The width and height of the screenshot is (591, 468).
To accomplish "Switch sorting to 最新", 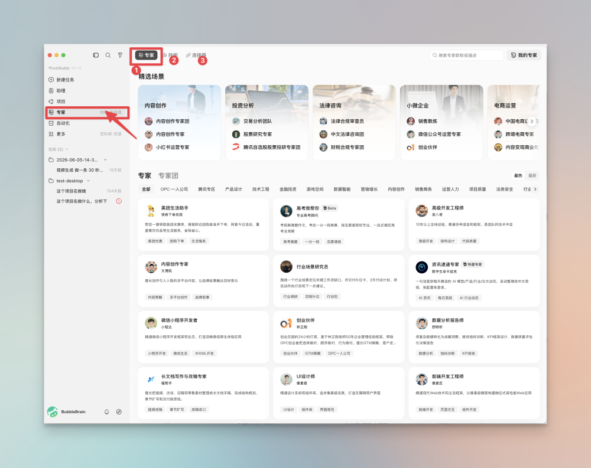I will [x=532, y=175].
